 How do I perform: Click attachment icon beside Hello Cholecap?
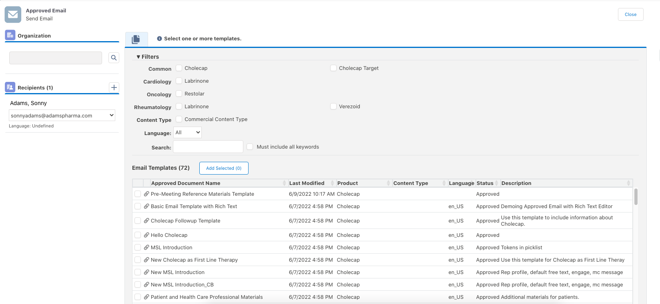[146, 235]
